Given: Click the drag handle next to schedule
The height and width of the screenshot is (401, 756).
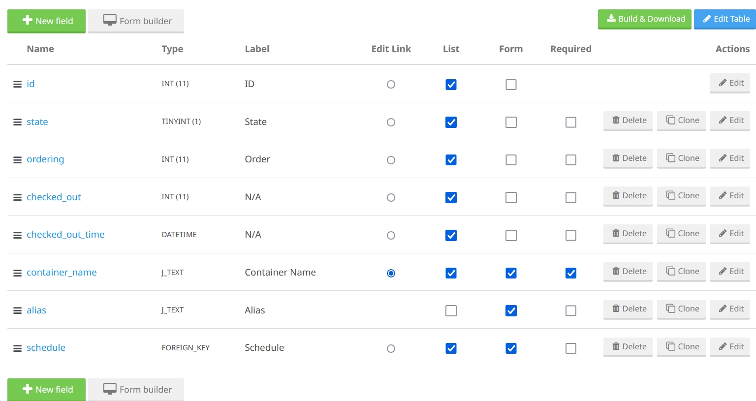Looking at the screenshot, I should click(x=17, y=348).
